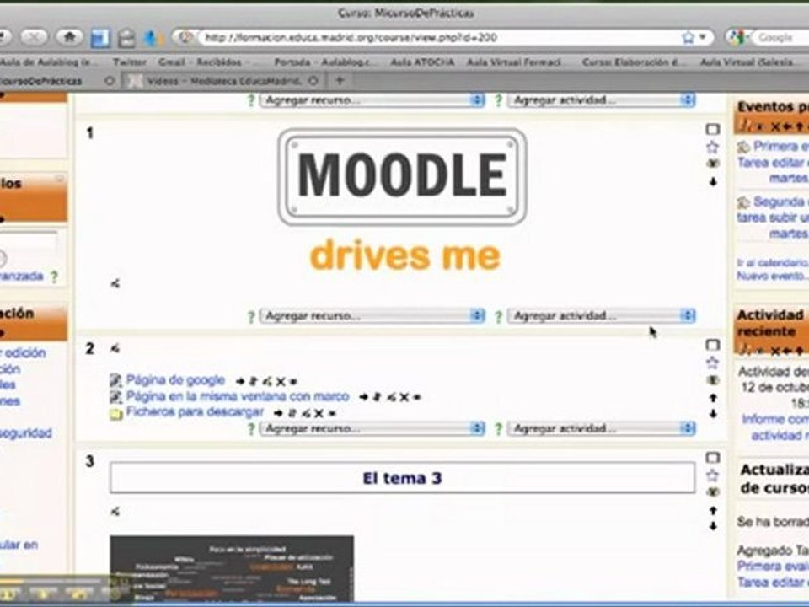Delete Página de google with X icon
The image size is (809, 607).
280,382
